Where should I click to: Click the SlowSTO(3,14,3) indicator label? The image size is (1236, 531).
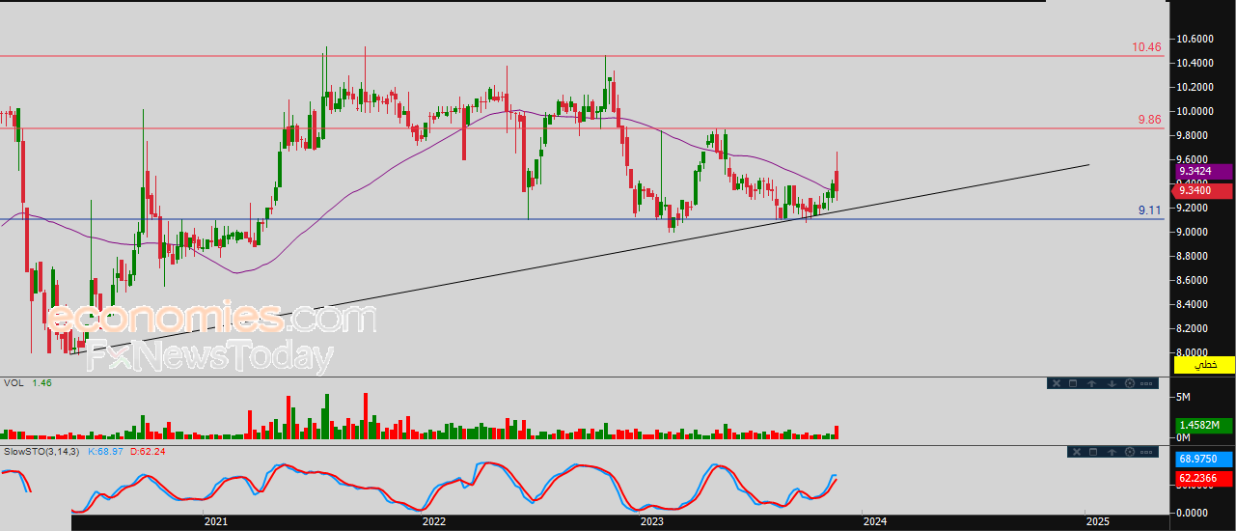coord(42,451)
